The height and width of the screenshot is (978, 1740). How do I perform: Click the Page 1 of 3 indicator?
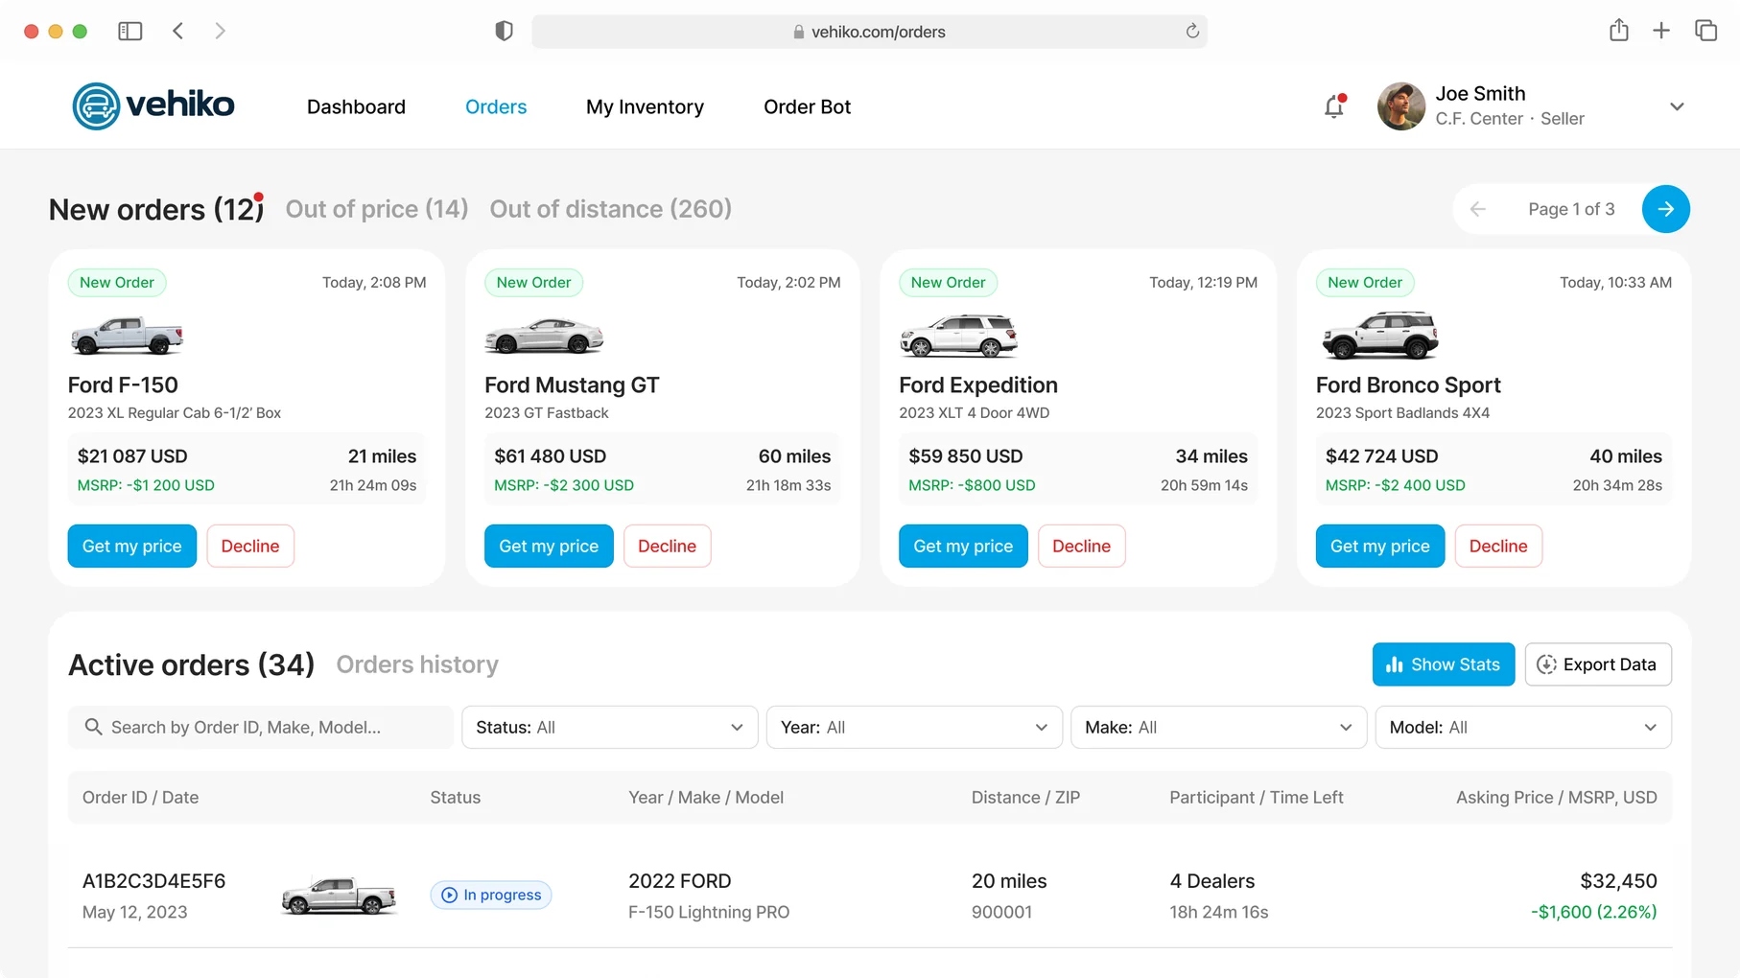click(1571, 209)
